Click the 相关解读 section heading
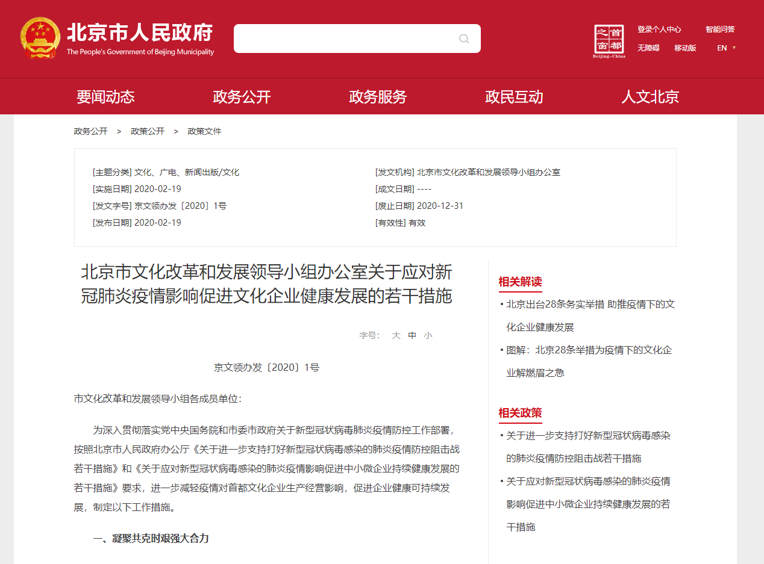Viewport: 764px width, 564px height. (x=520, y=282)
